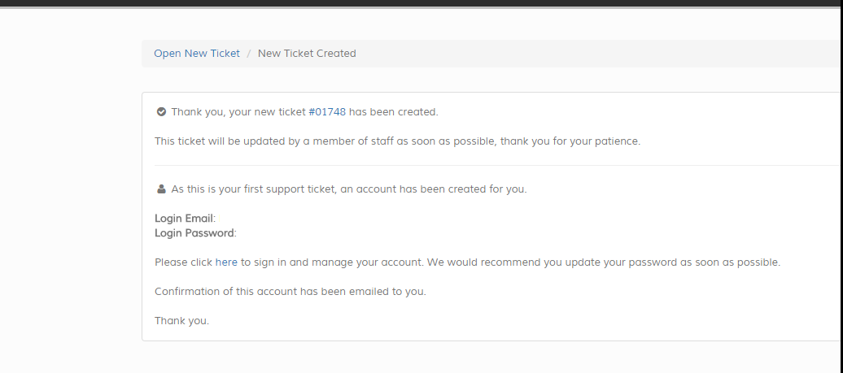Go back to Open New Ticket breadcrumb
Viewport: 843px width, 373px height.
tap(197, 54)
